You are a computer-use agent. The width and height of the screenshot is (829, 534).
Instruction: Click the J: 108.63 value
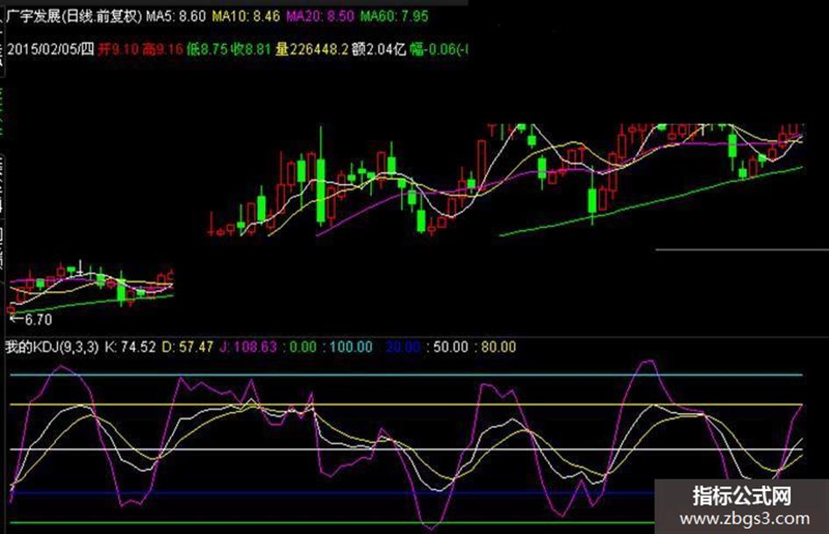point(248,347)
